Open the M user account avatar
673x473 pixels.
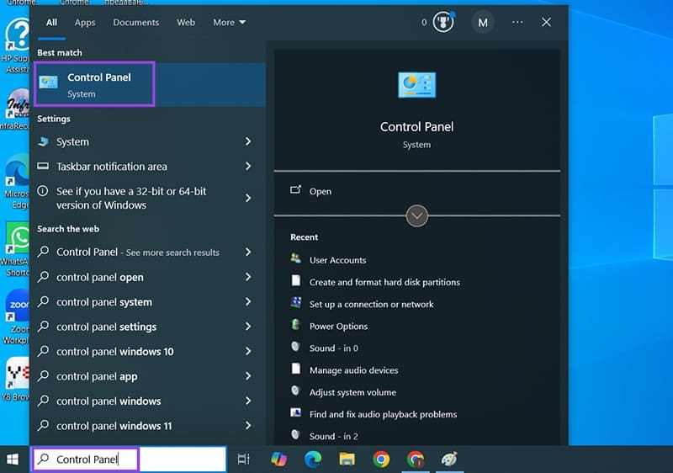[x=483, y=23]
